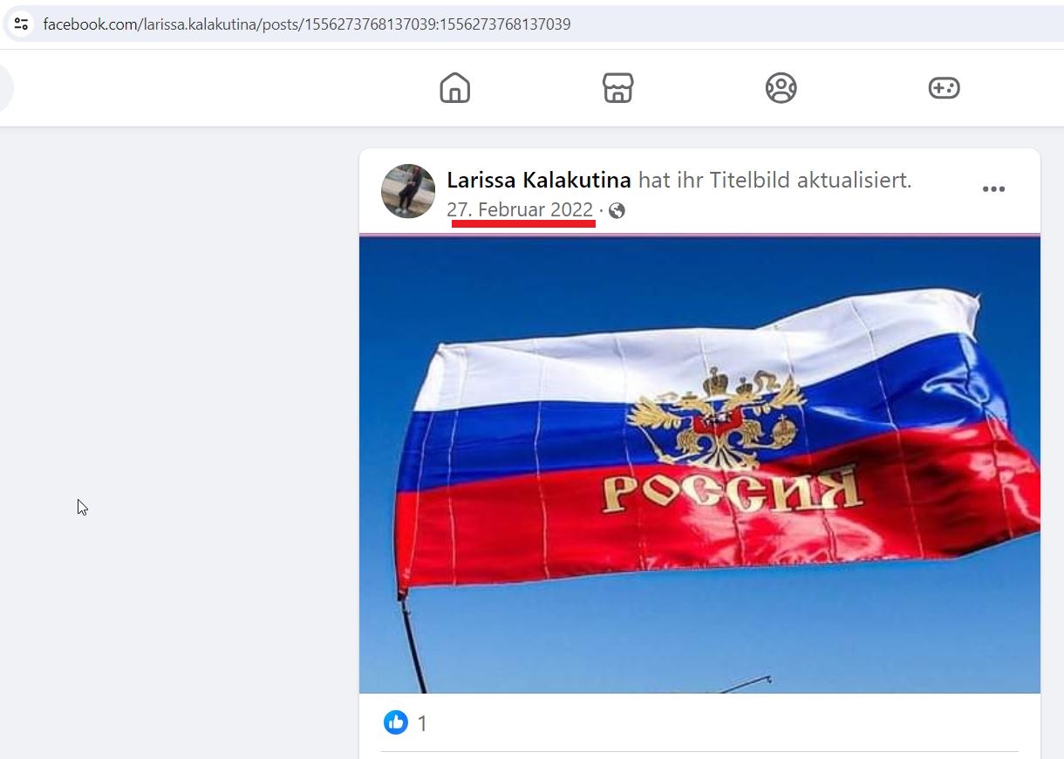
Task: Open the 27. Februar 2022 timestamp link
Action: [x=520, y=210]
